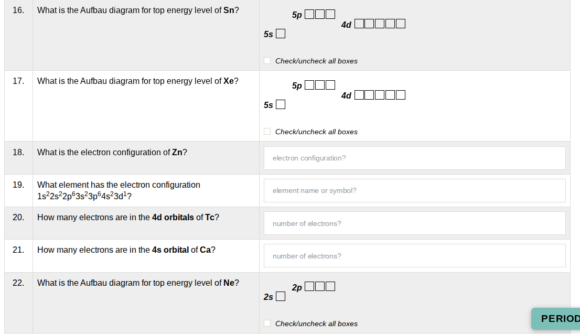Check the 5s orbital box for Sn

pos(281,33)
